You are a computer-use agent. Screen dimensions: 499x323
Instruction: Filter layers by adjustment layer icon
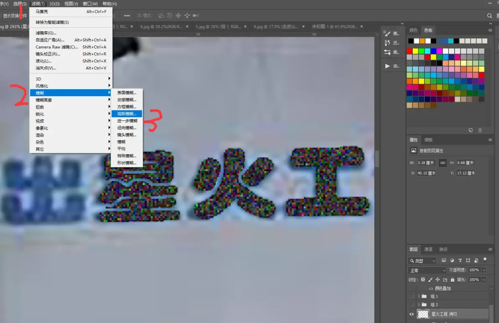coord(452,260)
